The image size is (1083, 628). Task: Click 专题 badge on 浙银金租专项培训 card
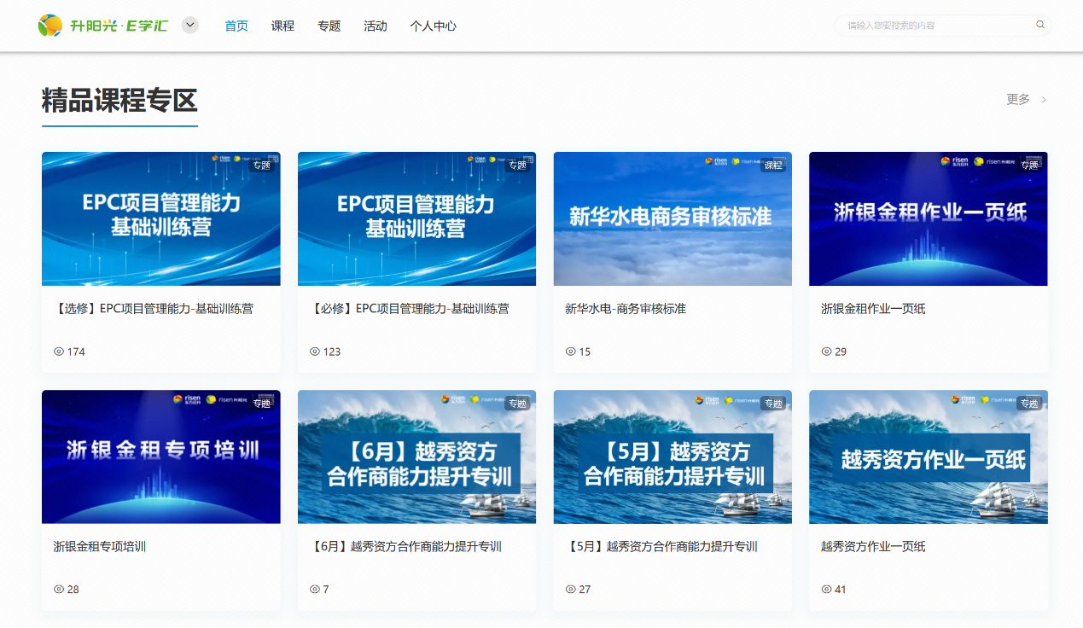click(x=261, y=404)
